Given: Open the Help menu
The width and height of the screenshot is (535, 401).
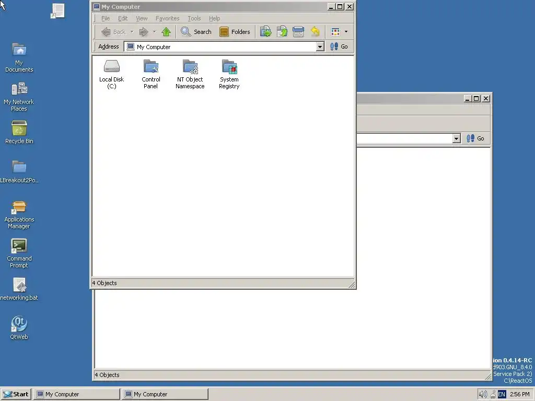Looking at the screenshot, I should [215, 18].
